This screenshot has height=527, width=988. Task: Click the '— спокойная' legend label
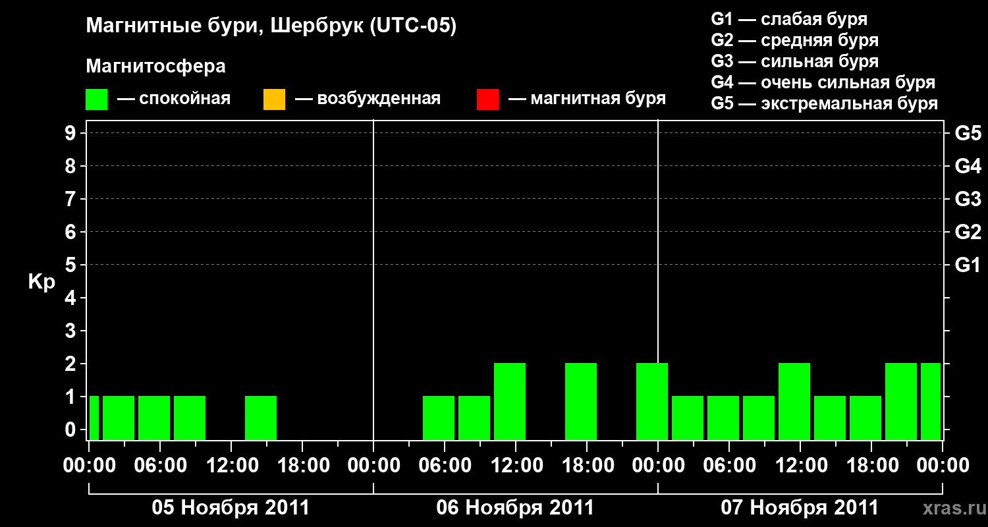[x=174, y=99]
